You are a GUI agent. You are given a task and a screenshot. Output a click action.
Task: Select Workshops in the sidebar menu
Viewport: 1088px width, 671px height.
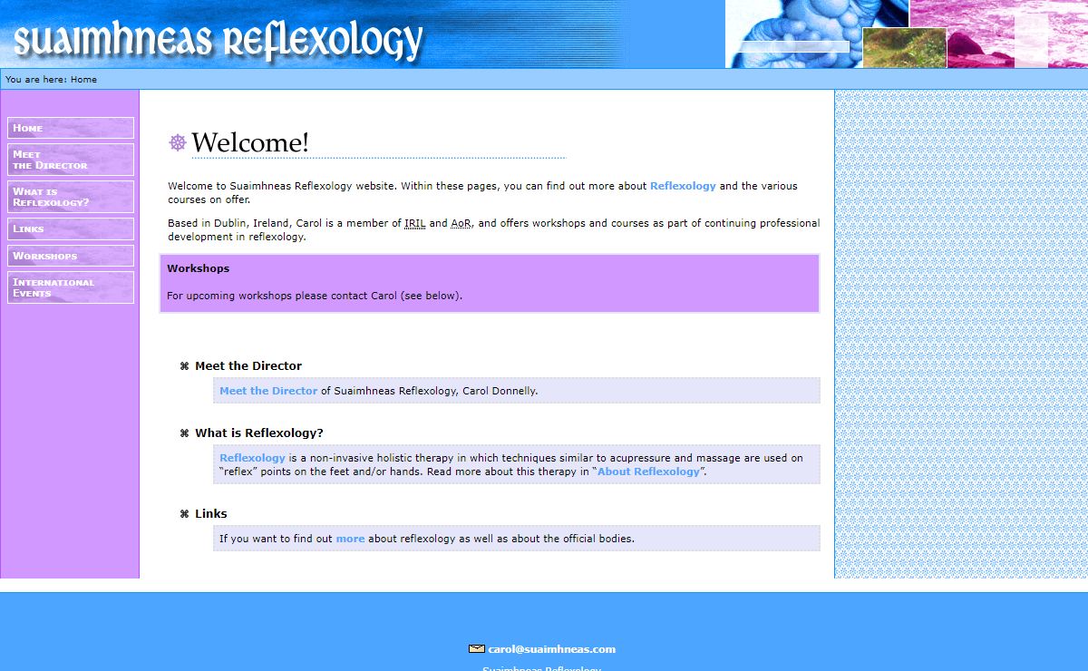[x=71, y=256]
